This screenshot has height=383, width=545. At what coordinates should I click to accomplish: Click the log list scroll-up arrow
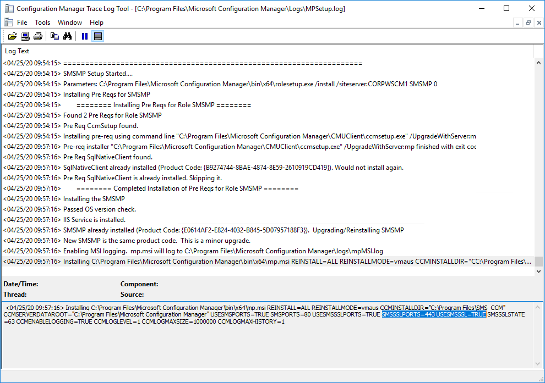[x=538, y=62]
